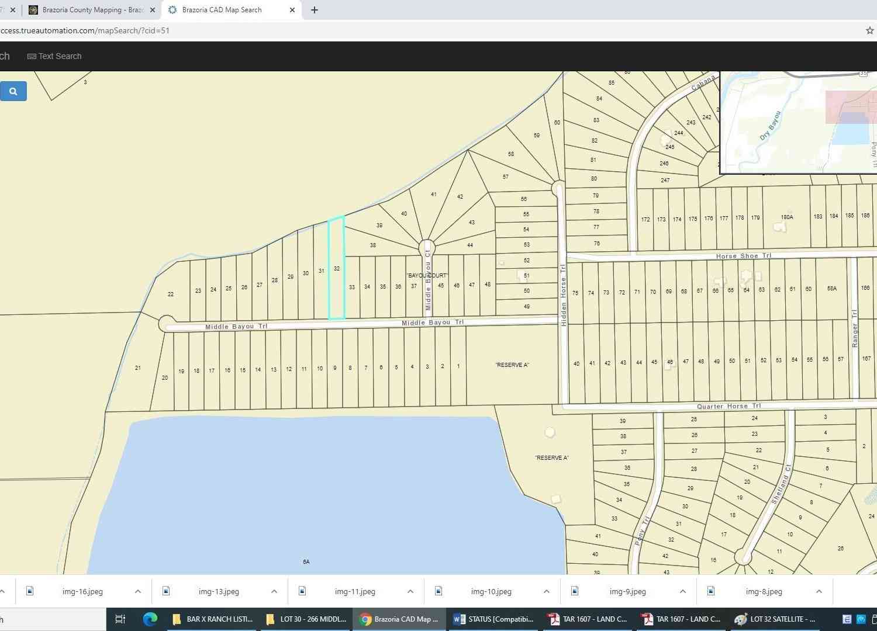Screen dimensions: 877x631
Task: Click the img-9.jpeg file icon
Action: [575, 591]
